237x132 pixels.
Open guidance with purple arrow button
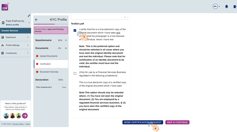click(25, 116)
